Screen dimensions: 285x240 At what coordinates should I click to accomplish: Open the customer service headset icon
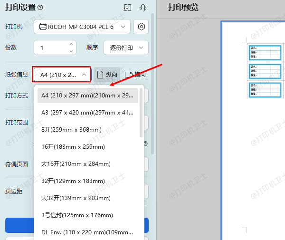pos(142,8)
